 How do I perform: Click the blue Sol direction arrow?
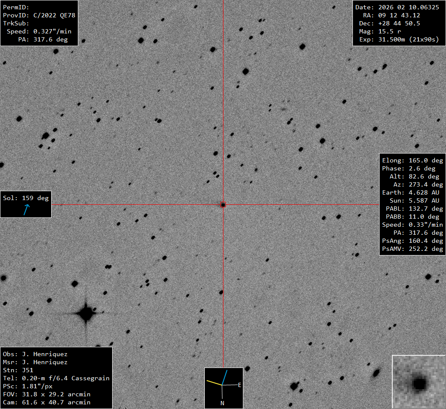(27, 209)
